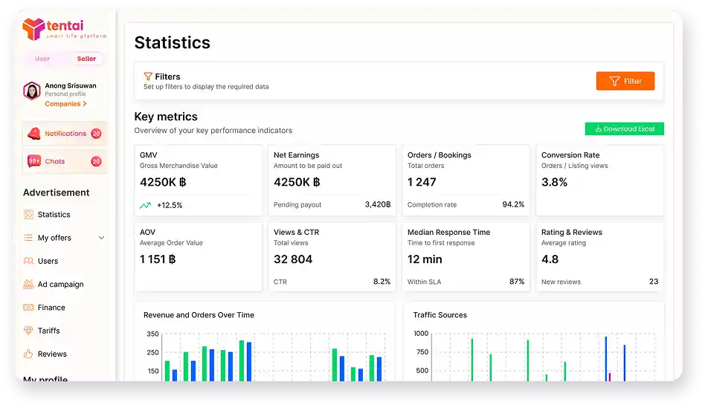Click the Reviews thumbs-up icon

click(28, 354)
